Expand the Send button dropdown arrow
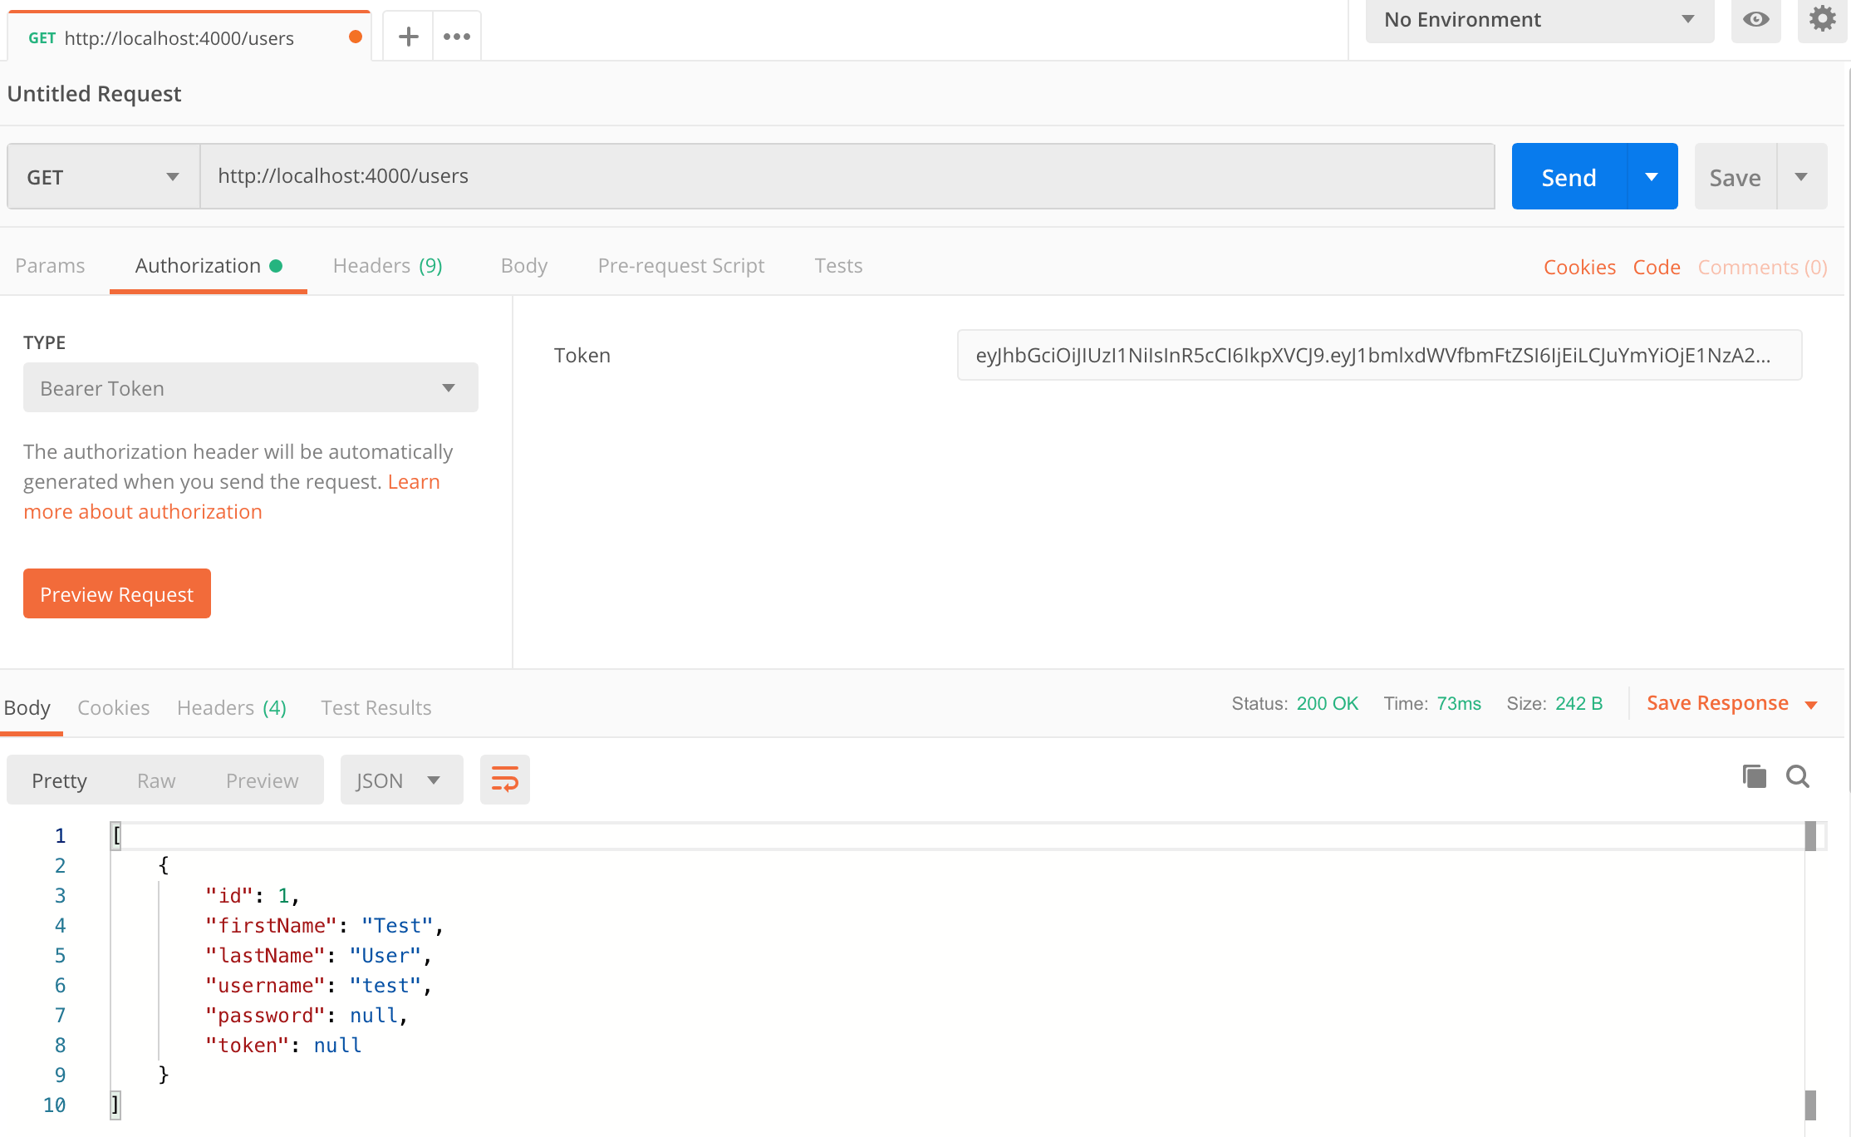This screenshot has height=1137, width=1851. (x=1652, y=176)
